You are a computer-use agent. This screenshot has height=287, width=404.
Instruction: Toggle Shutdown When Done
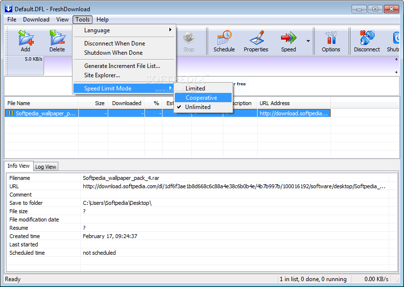click(x=124, y=52)
